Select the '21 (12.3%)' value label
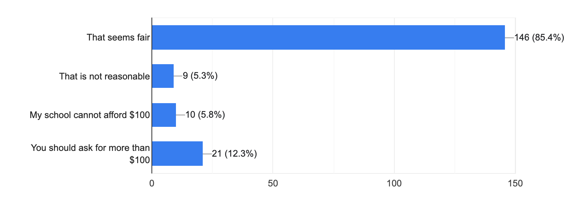The height and width of the screenshot is (204, 573). pos(234,154)
